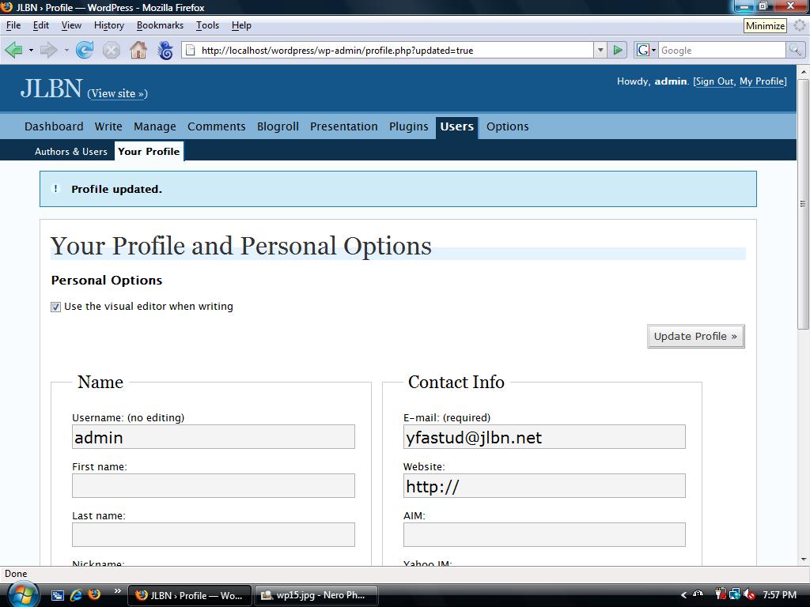Open the Plugins admin section
This screenshot has width=810, height=607.
pyautogui.click(x=408, y=126)
